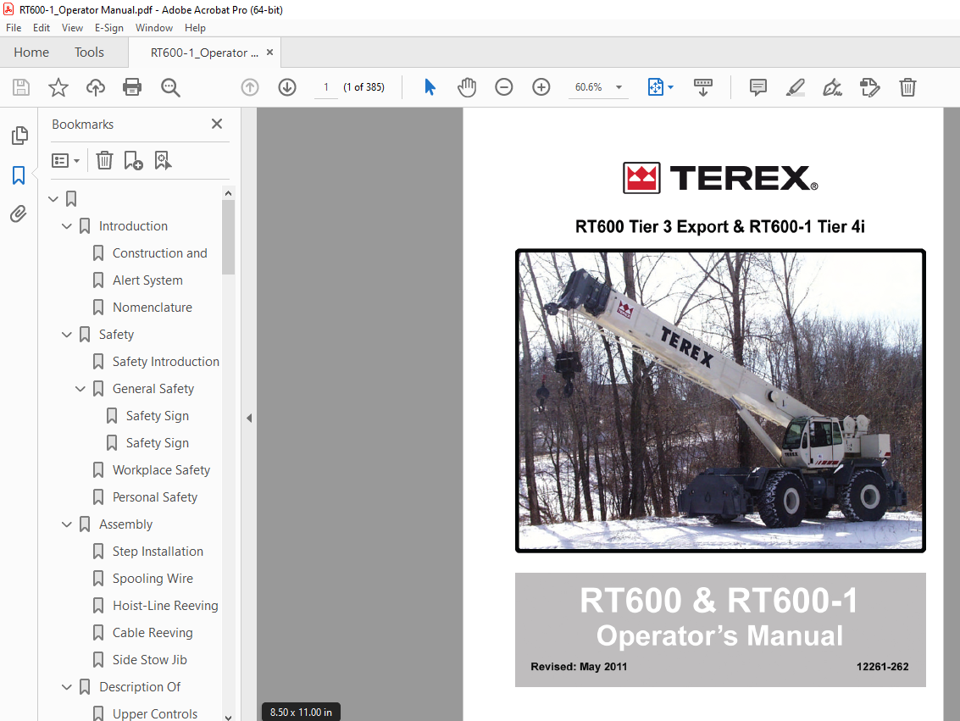Collapse the Description Of bookmark group
The height and width of the screenshot is (721, 960).
(67, 687)
